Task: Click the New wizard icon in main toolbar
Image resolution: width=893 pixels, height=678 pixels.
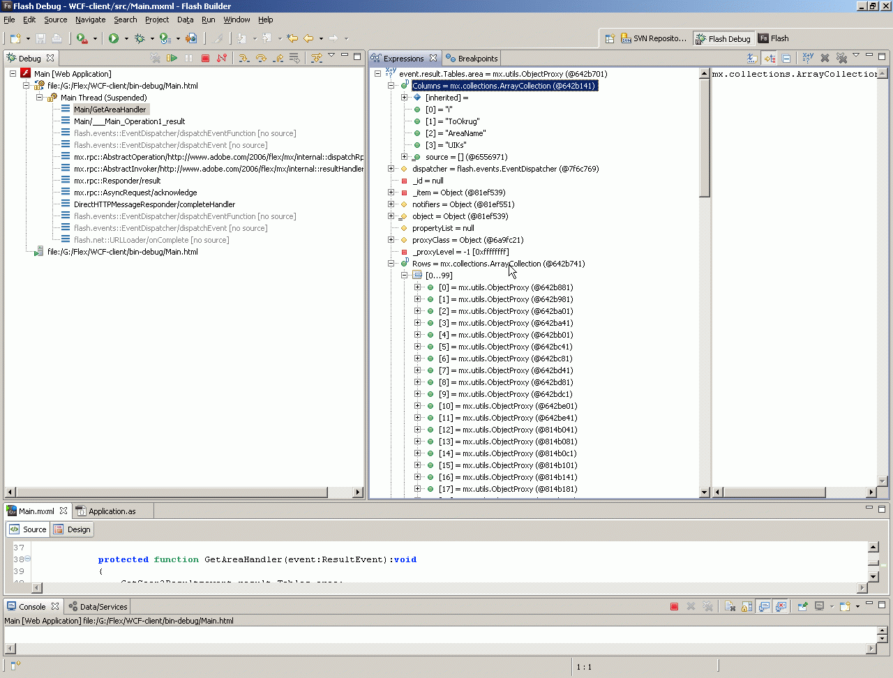Action: pos(15,38)
